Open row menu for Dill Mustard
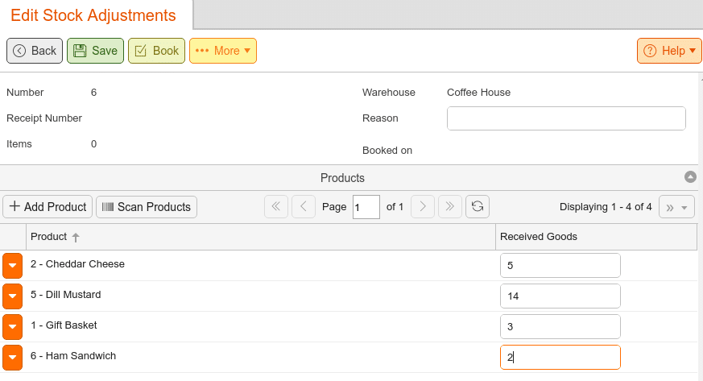The height and width of the screenshot is (381, 703). coord(13,296)
